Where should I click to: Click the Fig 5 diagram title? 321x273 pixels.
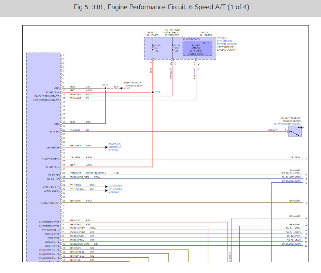(161, 7)
